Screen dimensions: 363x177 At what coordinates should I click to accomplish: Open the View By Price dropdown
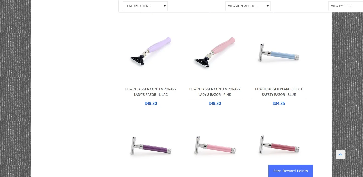pos(346,6)
